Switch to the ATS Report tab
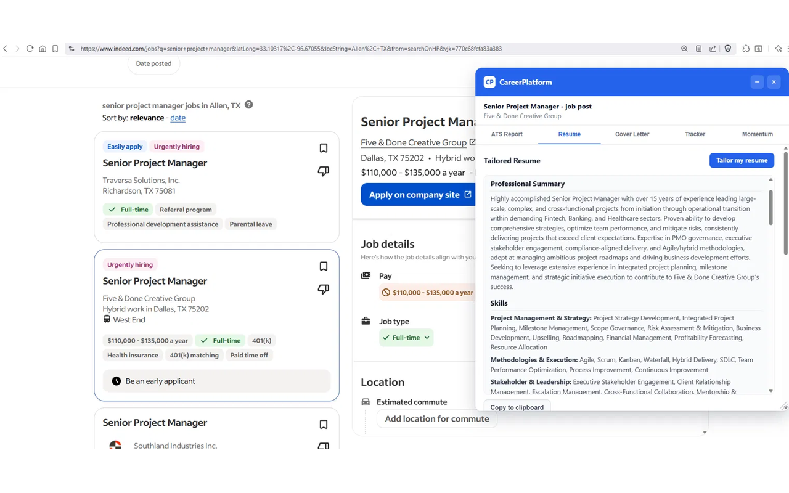Viewport: 789px width, 493px height. coord(507,134)
